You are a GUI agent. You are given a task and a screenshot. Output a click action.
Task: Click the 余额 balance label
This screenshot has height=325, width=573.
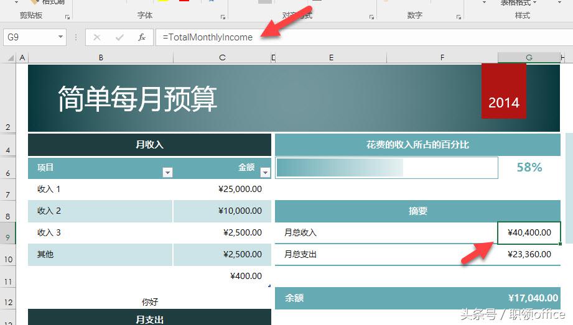pos(294,298)
